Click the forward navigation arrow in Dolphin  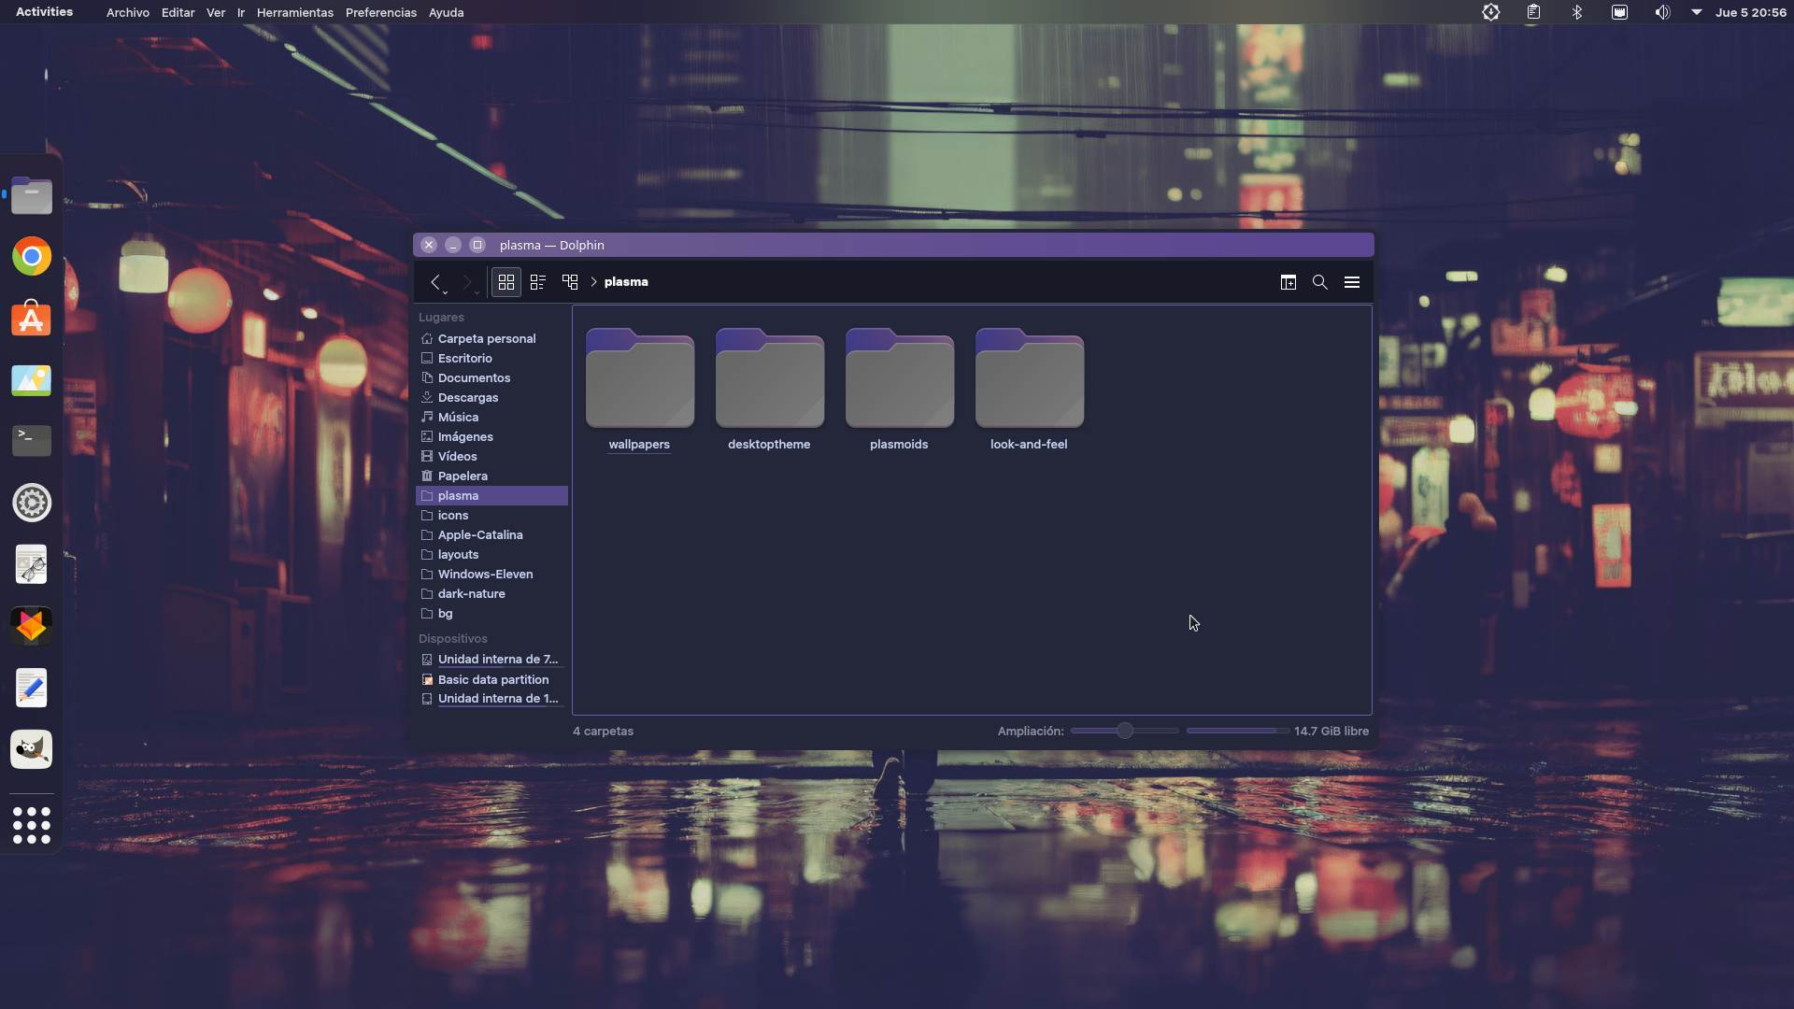467,282
